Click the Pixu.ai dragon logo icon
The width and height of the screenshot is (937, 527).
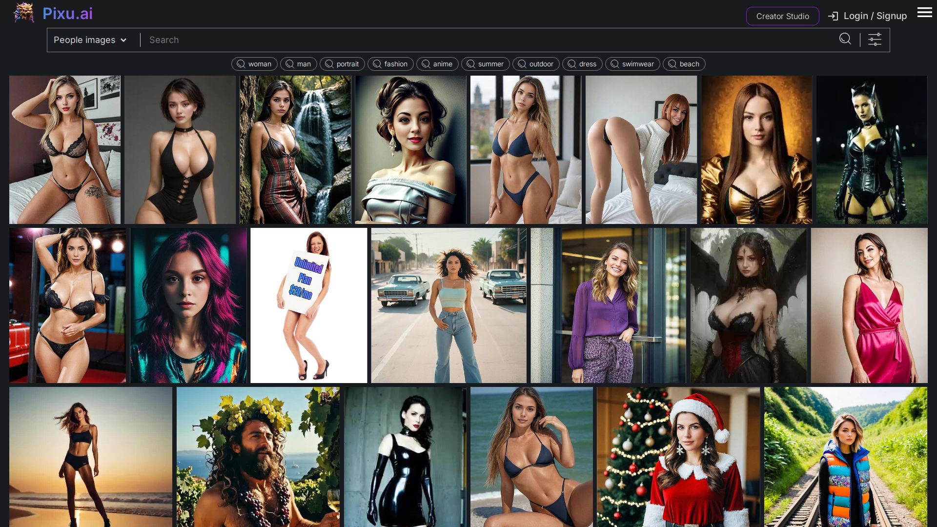(23, 13)
